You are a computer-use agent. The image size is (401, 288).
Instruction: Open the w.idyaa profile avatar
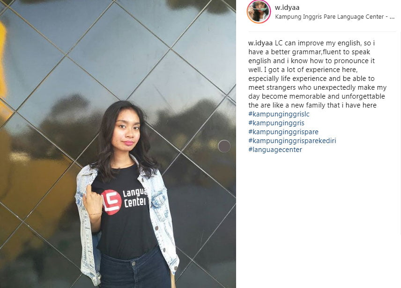[x=259, y=12]
